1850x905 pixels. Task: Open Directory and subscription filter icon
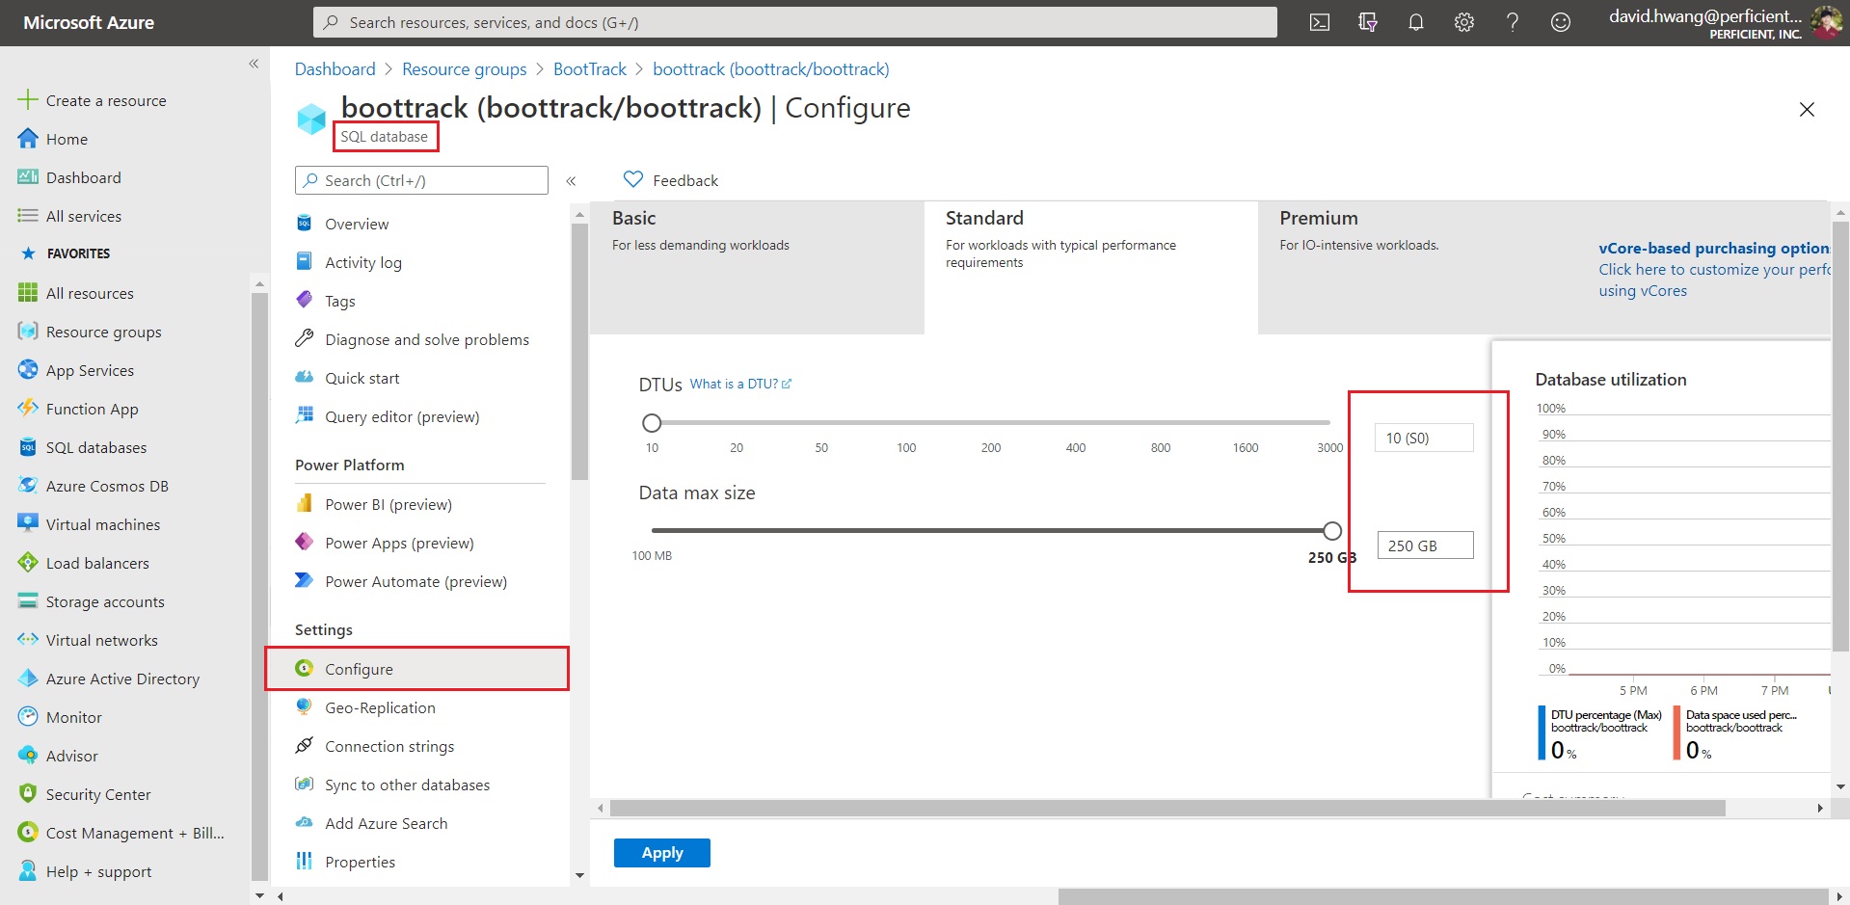[x=1368, y=22]
